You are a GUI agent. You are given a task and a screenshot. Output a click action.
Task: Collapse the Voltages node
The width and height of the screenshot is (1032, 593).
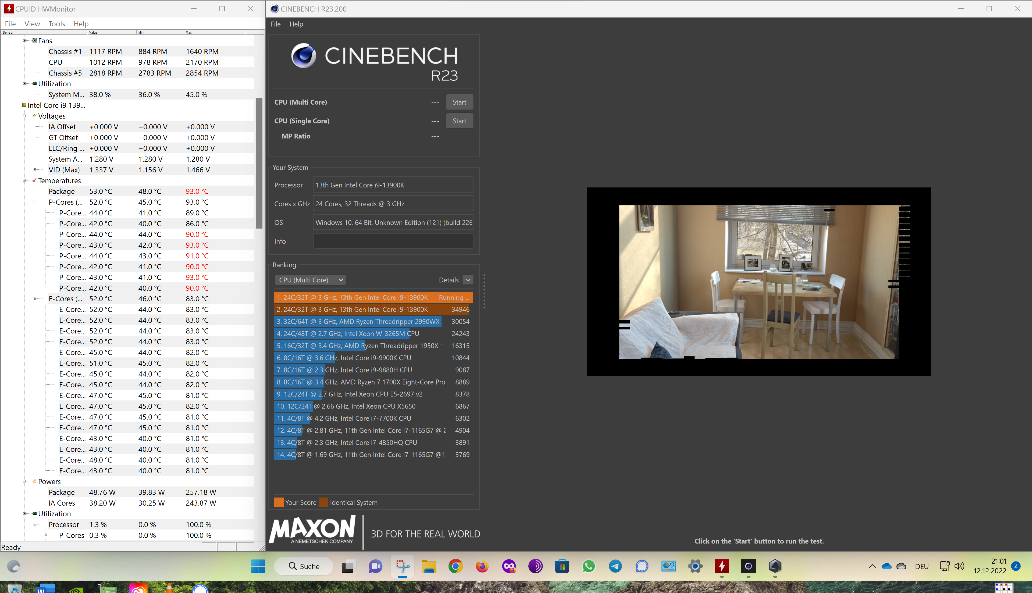click(x=24, y=116)
